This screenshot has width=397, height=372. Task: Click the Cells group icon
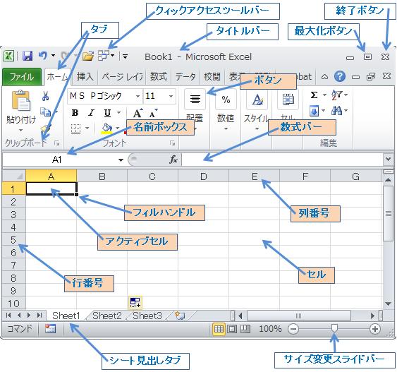tap(288, 100)
